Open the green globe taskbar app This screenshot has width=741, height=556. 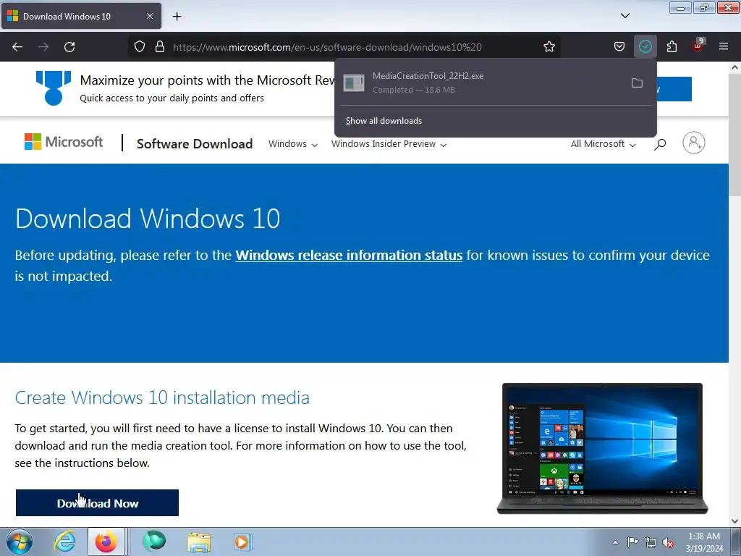(x=154, y=542)
